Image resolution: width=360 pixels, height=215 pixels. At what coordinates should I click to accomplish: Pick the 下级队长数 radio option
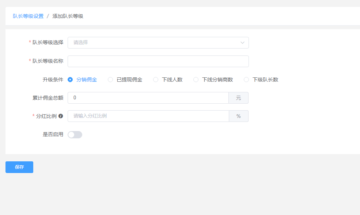261,80
